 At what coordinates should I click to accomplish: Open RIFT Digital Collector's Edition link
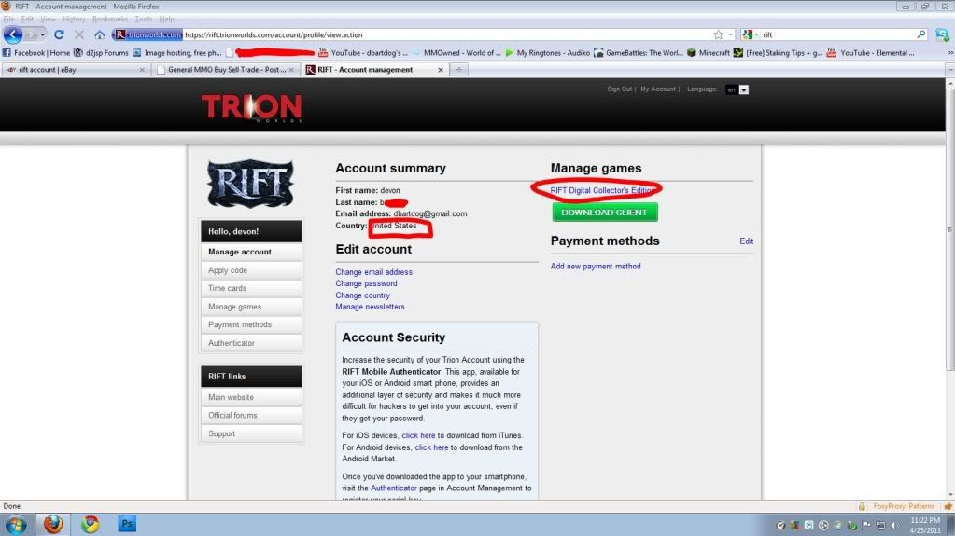point(602,190)
